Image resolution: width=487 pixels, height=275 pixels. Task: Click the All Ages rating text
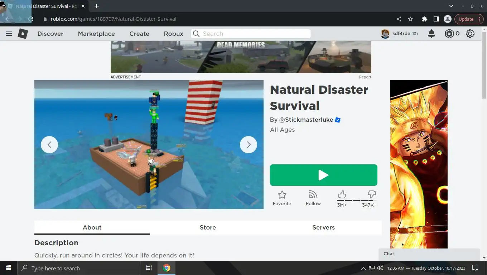[283, 130]
